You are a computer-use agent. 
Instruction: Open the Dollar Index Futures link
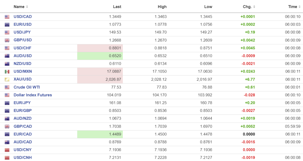33,95
